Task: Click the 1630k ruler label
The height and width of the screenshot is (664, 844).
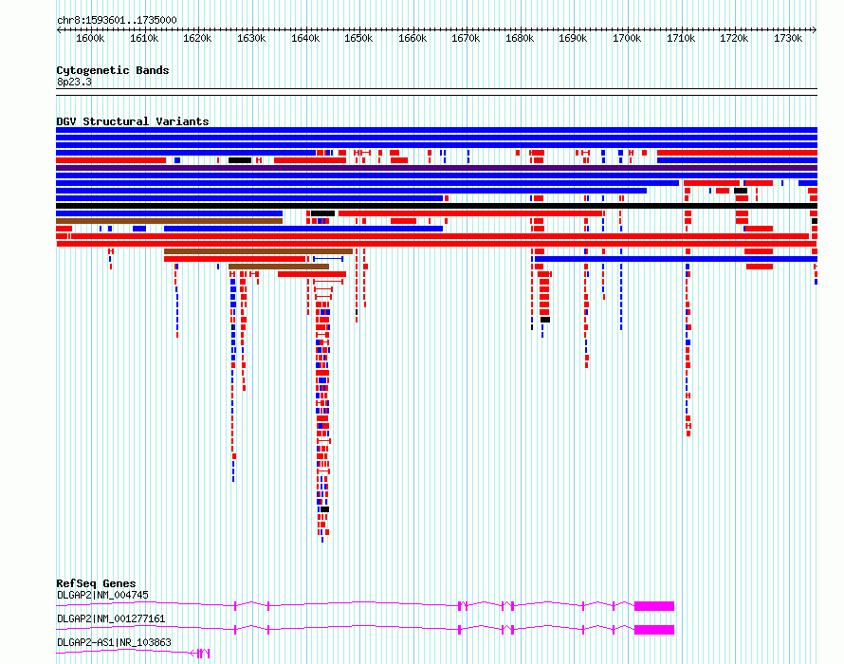Action: 251,38
